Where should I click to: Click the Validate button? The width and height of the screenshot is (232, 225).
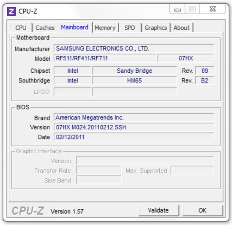[x=159, y=210]
